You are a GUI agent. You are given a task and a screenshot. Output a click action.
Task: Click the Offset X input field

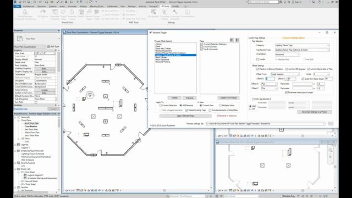[270, 79]
